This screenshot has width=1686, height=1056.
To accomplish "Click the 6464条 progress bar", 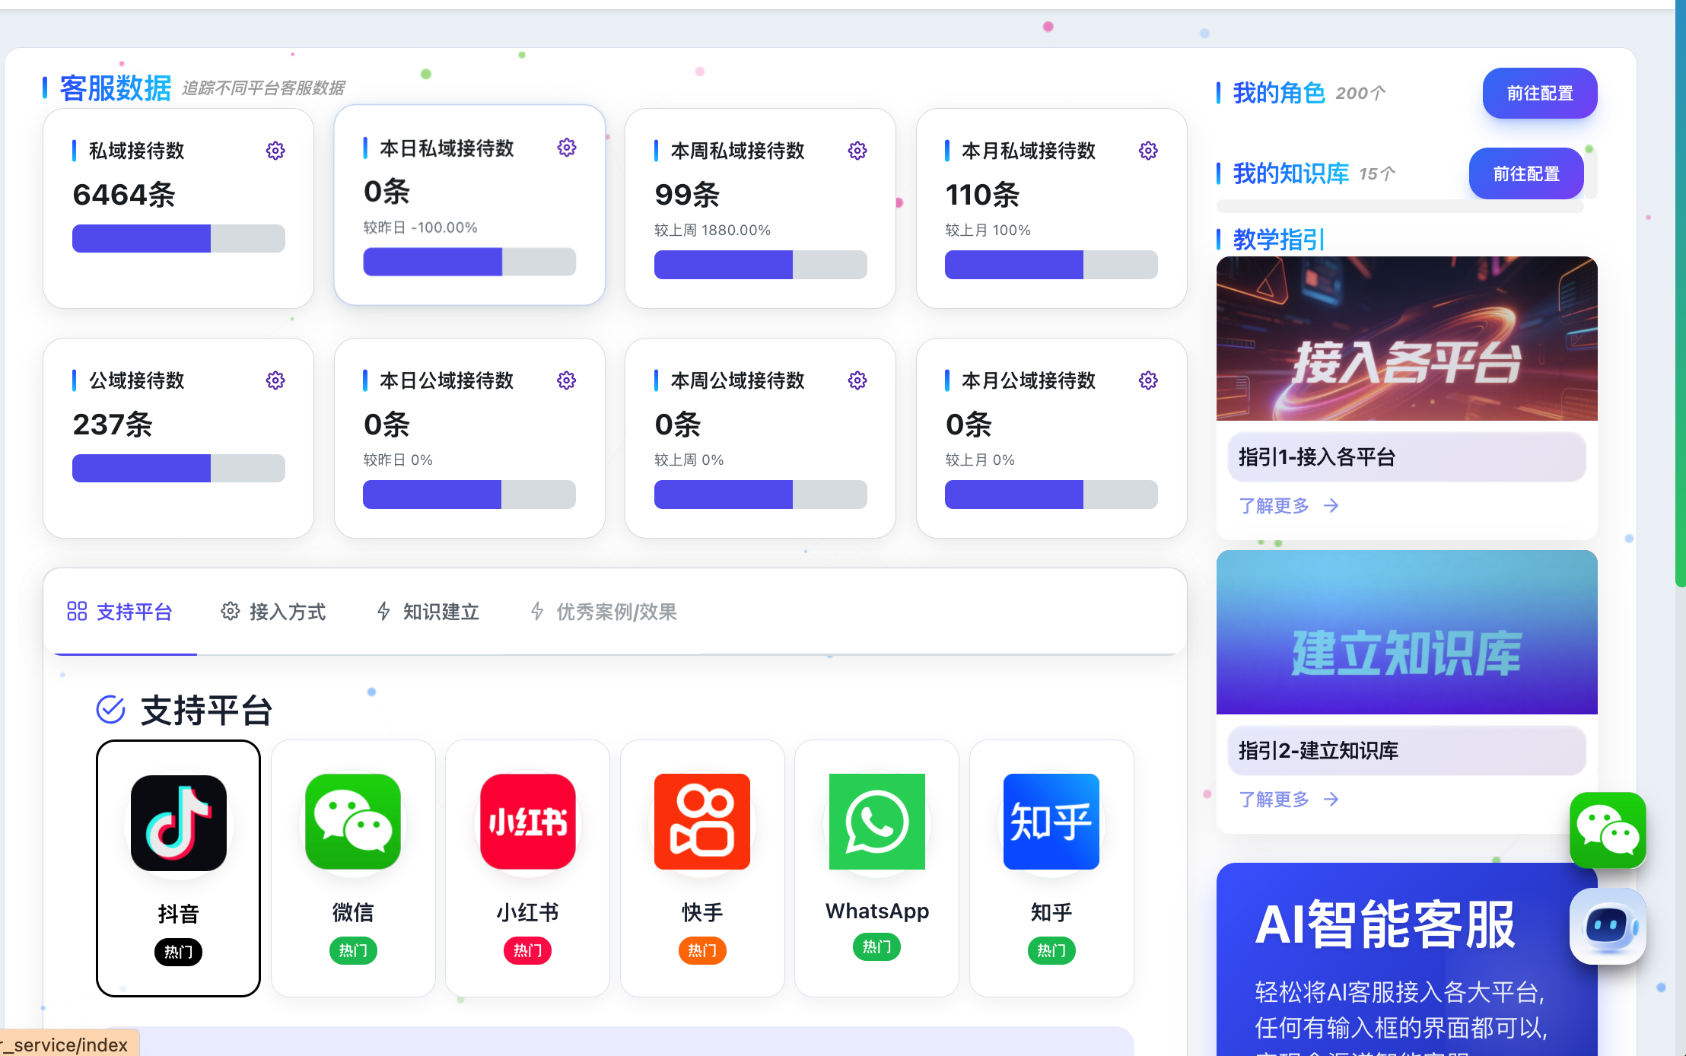I will coord(178,238).
